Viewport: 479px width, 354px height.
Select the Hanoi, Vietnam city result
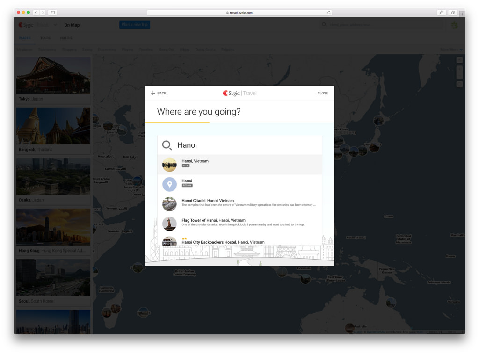(x=239, y=164)
